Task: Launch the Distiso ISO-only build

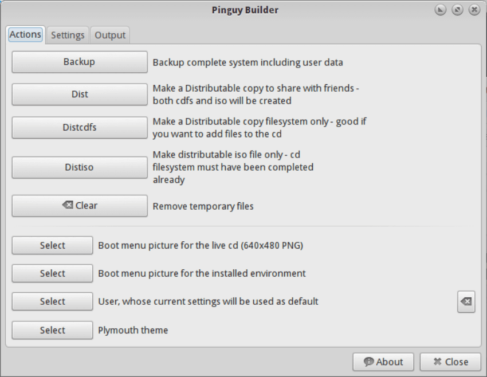Action: (80, 167)
